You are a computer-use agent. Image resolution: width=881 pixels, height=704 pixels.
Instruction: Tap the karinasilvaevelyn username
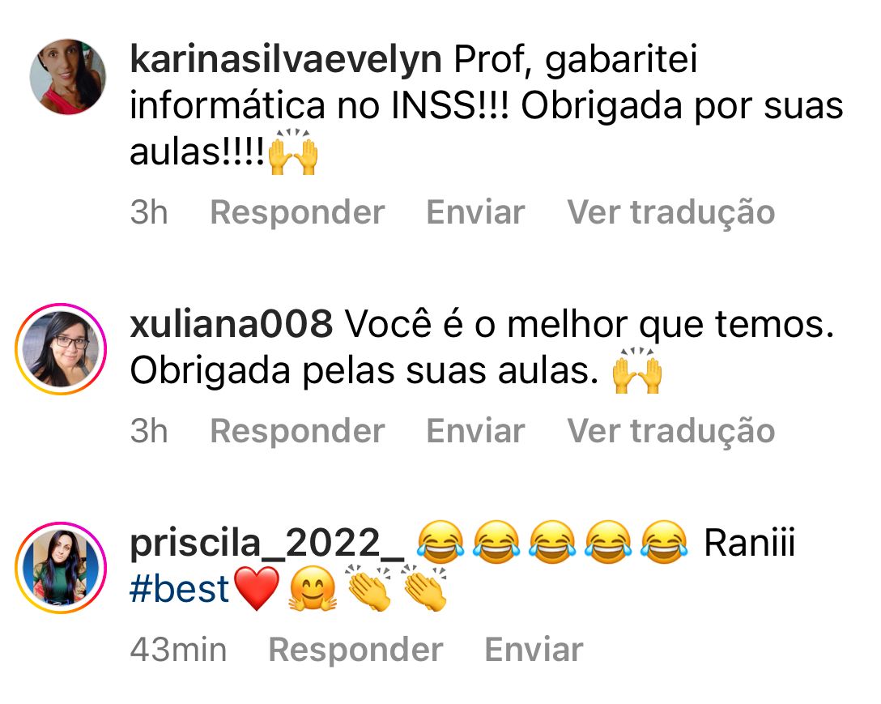tap(285, 59)
